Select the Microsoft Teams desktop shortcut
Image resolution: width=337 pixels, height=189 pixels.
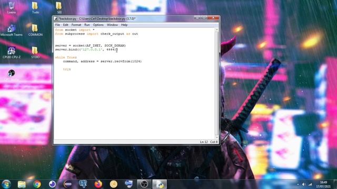click(x=12, y=30)
